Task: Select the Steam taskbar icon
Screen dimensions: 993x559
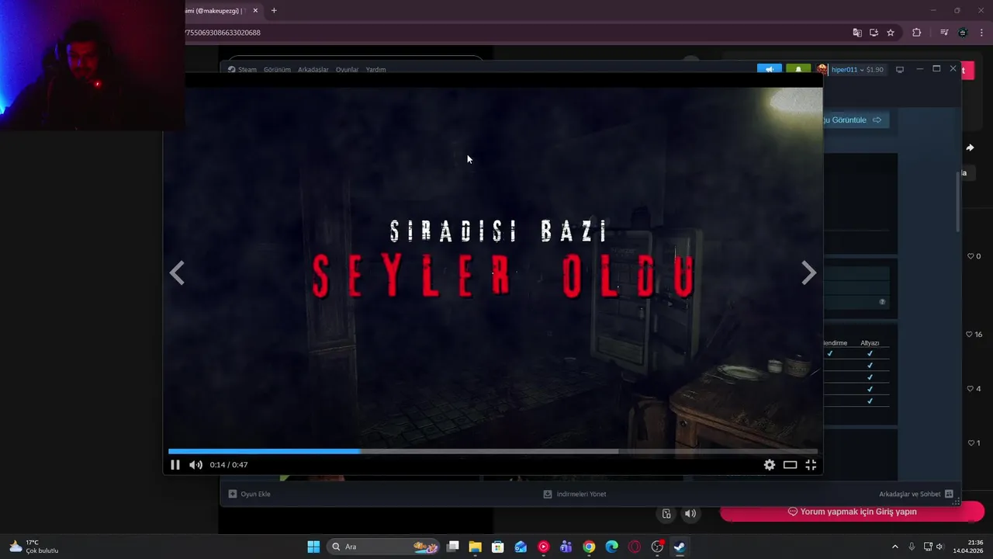Action: 680,547
